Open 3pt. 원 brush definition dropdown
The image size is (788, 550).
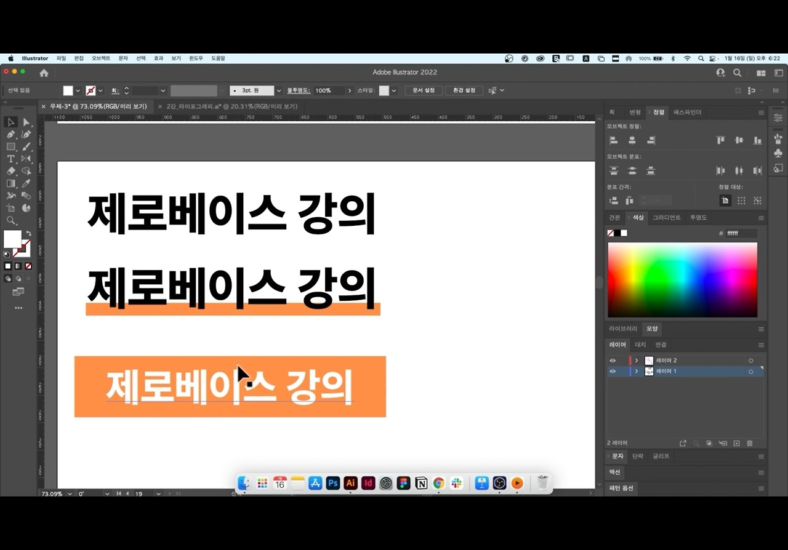[279, 90]
